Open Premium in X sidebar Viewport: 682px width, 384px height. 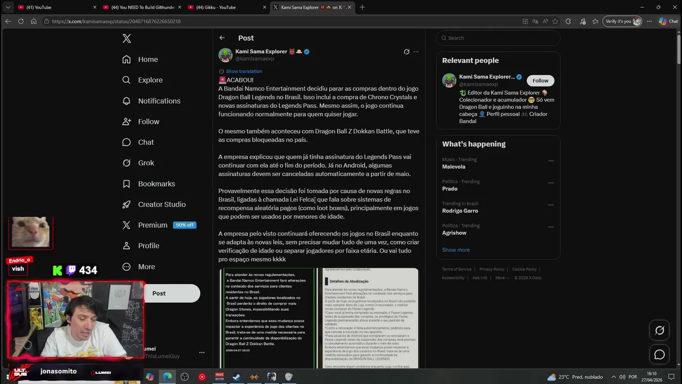[159, 225]
